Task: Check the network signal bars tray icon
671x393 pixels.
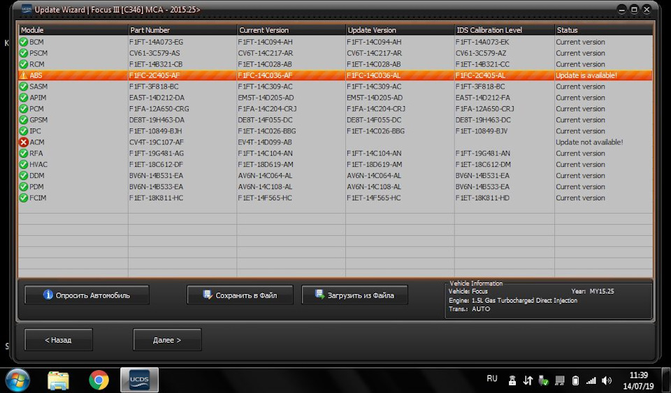Action: point(591,380)
